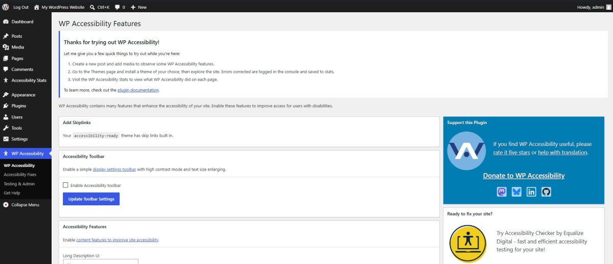Open Donate to WP Accessibility link

pos(524,176)
